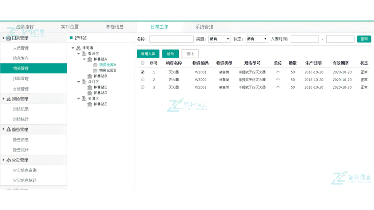Image resolution: width=374 pixels, height=210 pixels.
Task: Click the station icon beside 护林站C
Action: pos(90,87)
